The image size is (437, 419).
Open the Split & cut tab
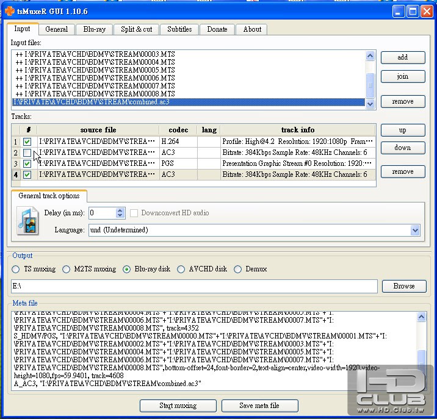(137, 29)
